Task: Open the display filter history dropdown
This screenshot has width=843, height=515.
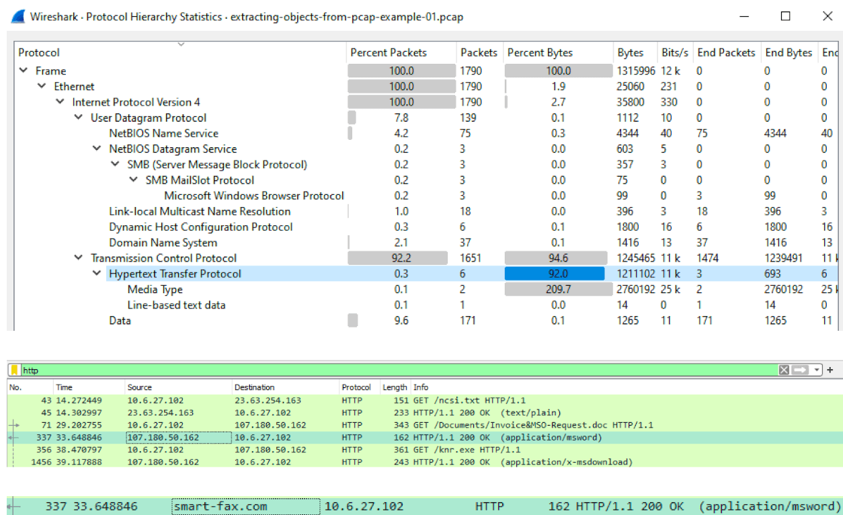Action: [x=817, y=370]
